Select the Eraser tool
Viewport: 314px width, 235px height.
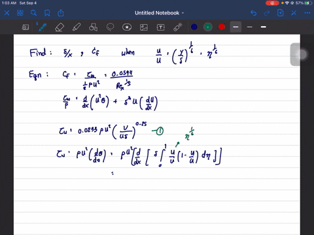coord(60,27)
